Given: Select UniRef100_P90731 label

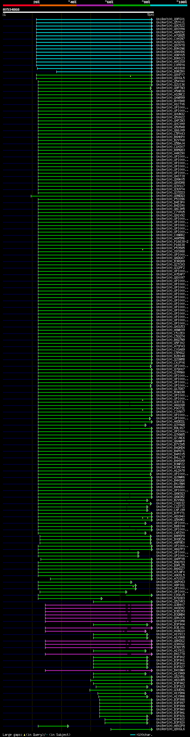Looking at the screenshot, I should tap(170, 409).
